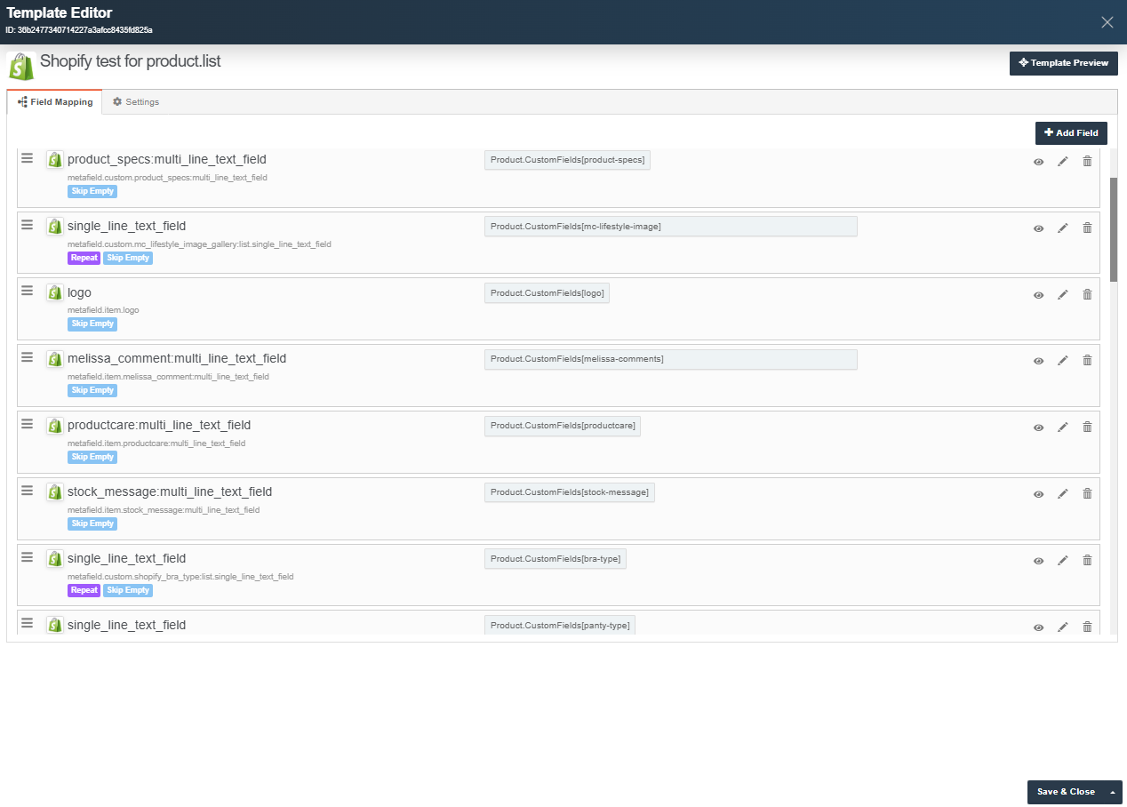Screen dimensions: 1127x807
Task: Delete the melissa_comment field
Action: coord(1087,361)
